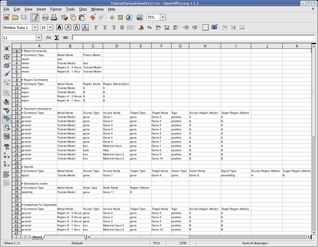
Task: Click the Print document icon
Action: click(54, 17)
